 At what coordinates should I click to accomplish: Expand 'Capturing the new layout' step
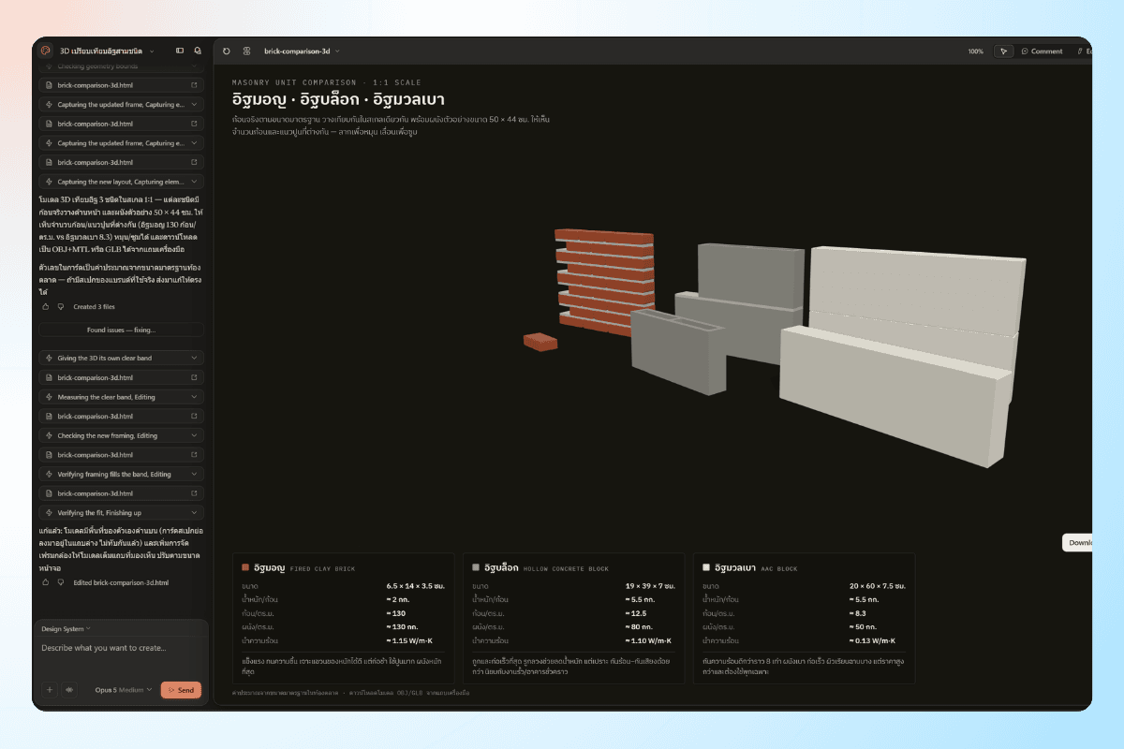point(122,182)
